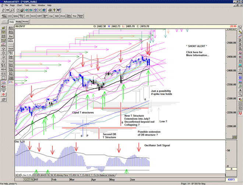Click the RSI indicator button

(57, 16)
